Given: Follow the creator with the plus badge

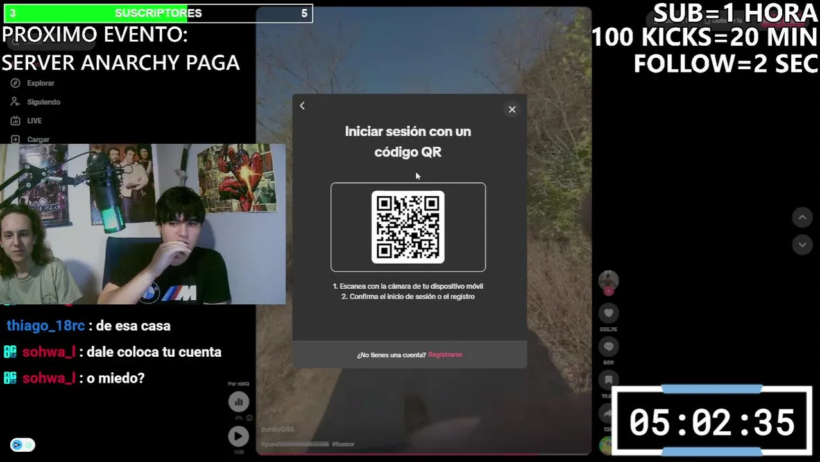Looking at the screenshot, I should [x=608, y=291].
